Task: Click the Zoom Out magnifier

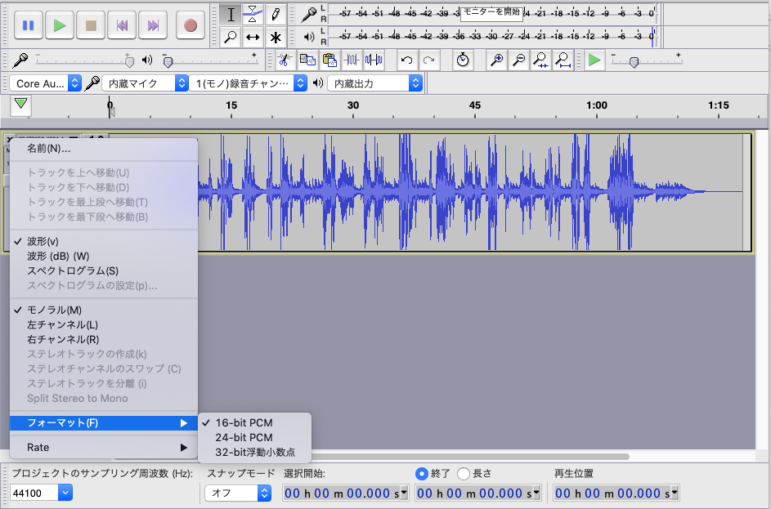Action: tap(518, 60)
